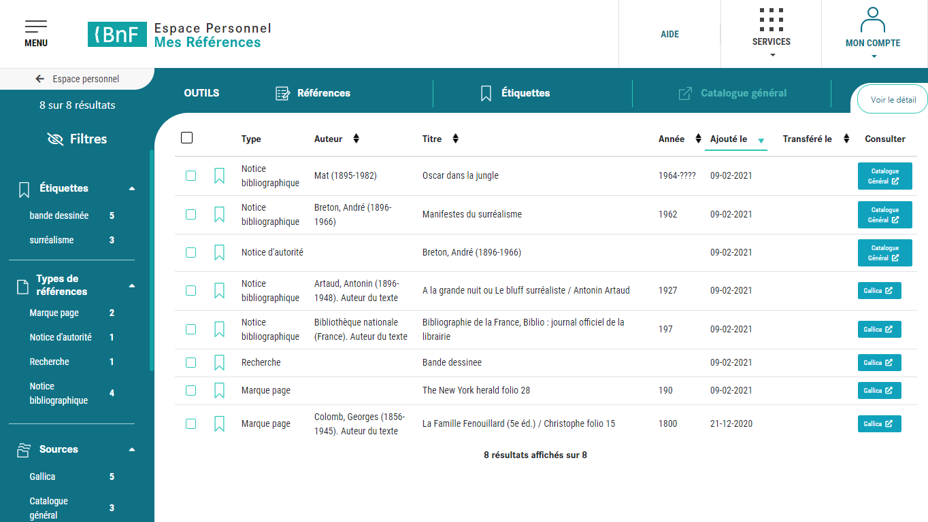Open Gallica for Bande dessinee search
Viewport: 928px width, 522px height.
pyautogui.click(x=879, y=363)
